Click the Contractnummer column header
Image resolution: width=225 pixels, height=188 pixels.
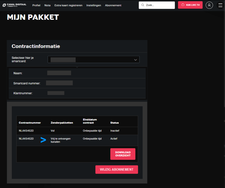pyautogui.click(x=30, y=123)
